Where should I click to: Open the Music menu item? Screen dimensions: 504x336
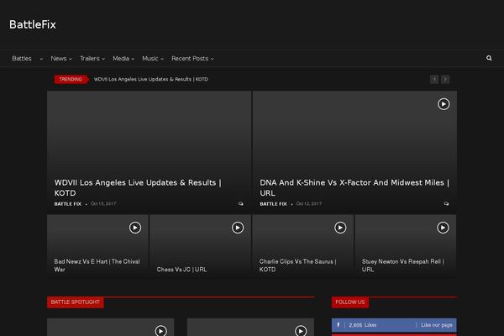[150, 59]
